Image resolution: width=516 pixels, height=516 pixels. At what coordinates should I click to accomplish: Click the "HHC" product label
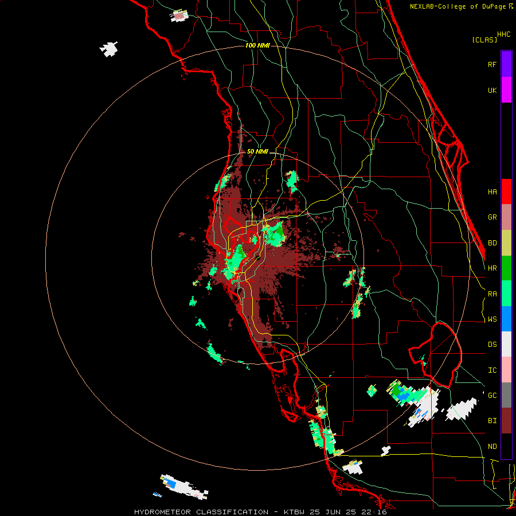503,34
